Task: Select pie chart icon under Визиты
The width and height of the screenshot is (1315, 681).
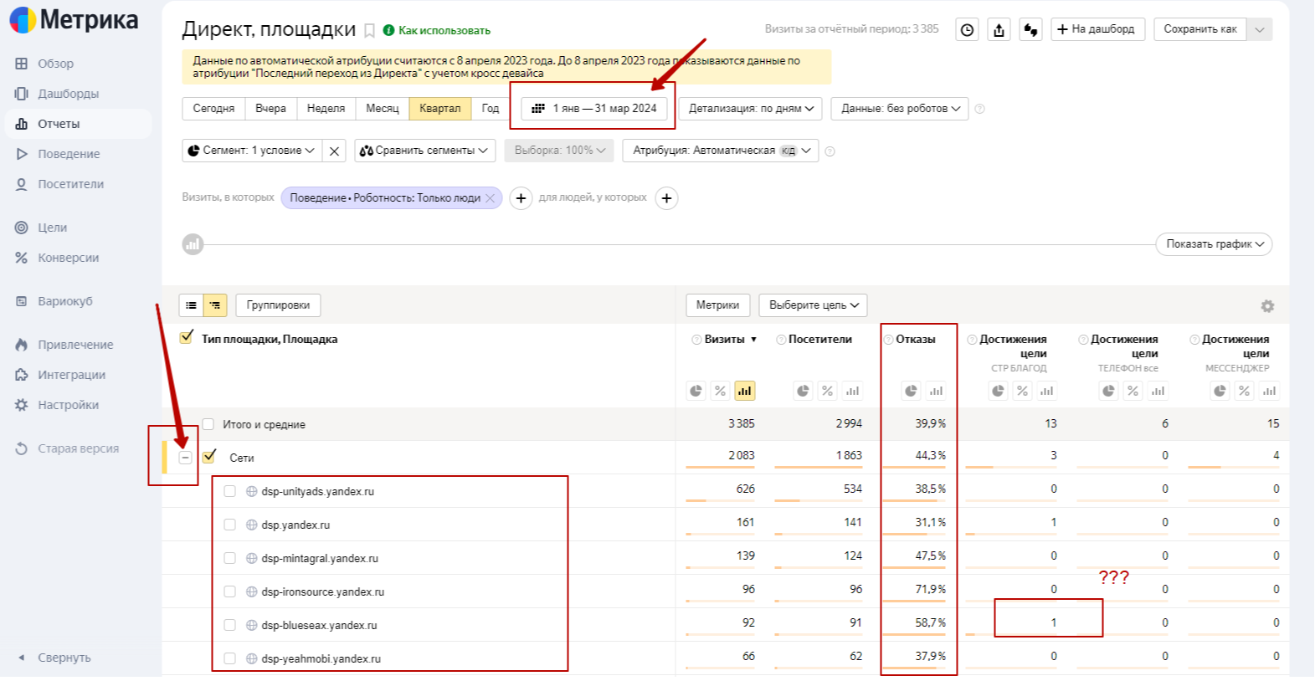Action: click(x=696, y=391)
